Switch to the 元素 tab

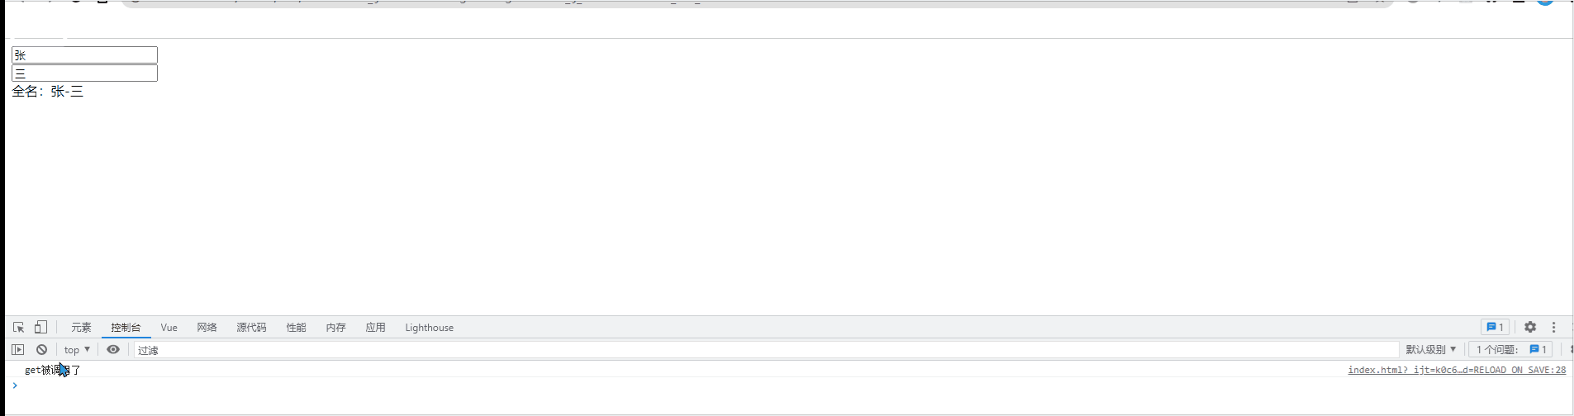click(81, 328)
